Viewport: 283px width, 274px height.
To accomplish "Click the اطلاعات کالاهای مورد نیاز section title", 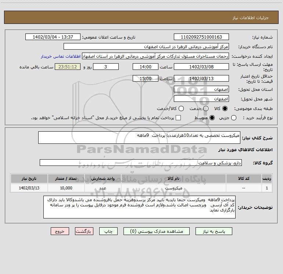I will [x=245, y=150].
